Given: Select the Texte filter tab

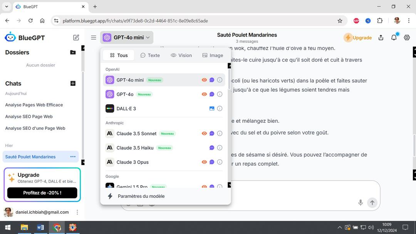Looking at the screenshot, I should (x=150, y=55).
